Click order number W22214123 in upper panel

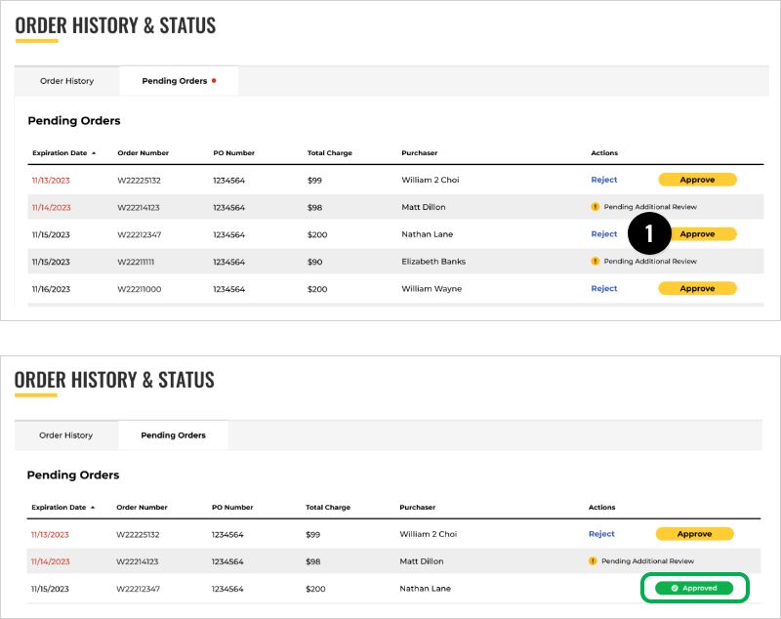pyautogui.click(x=139, y=208)
